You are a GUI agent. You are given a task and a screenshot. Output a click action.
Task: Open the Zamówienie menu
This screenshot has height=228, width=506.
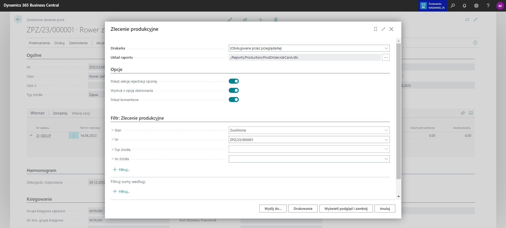click(x=78, y=43)
